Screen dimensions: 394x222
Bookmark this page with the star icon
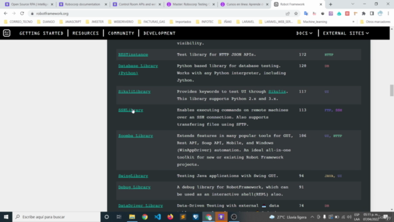296,14
